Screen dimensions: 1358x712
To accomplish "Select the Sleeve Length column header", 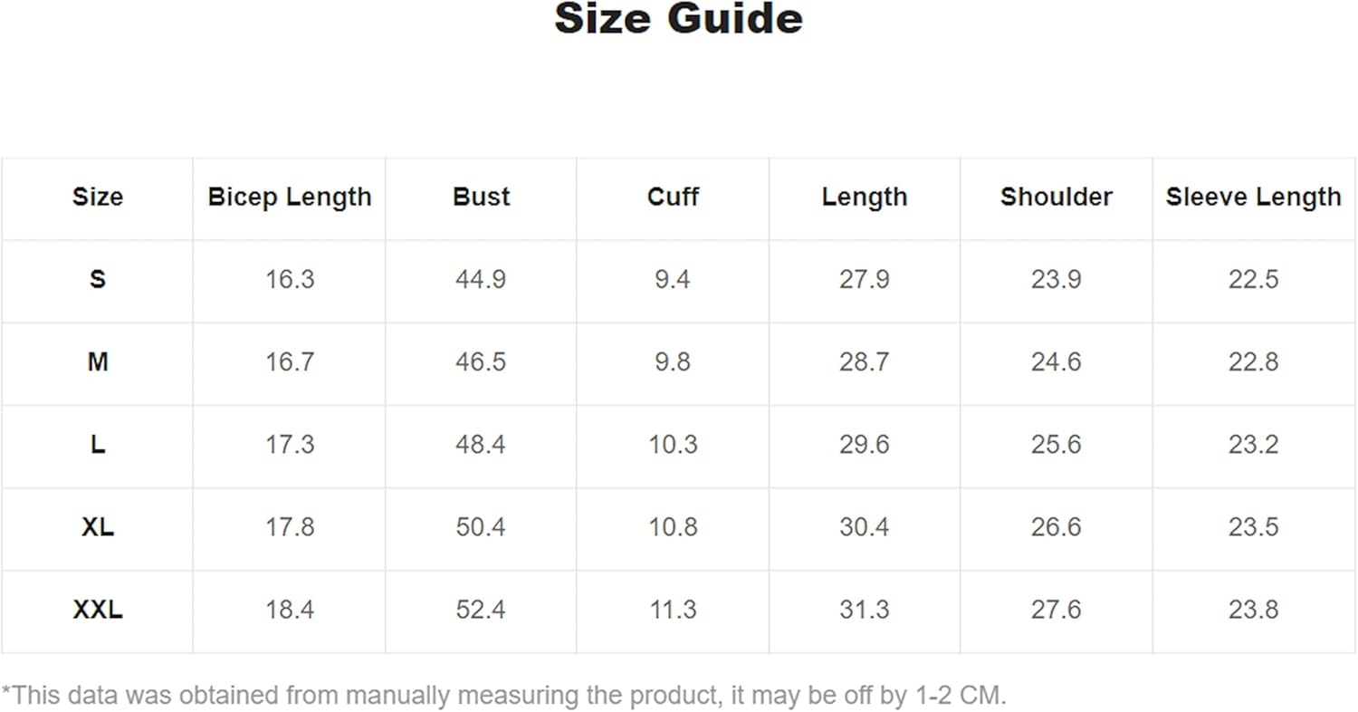I will pos(1253,197).
